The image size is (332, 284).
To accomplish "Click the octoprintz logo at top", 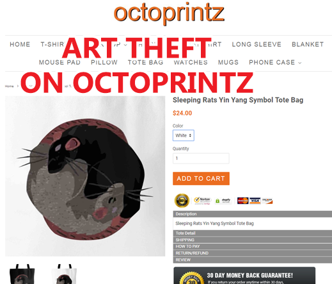I will click(169, 13).
